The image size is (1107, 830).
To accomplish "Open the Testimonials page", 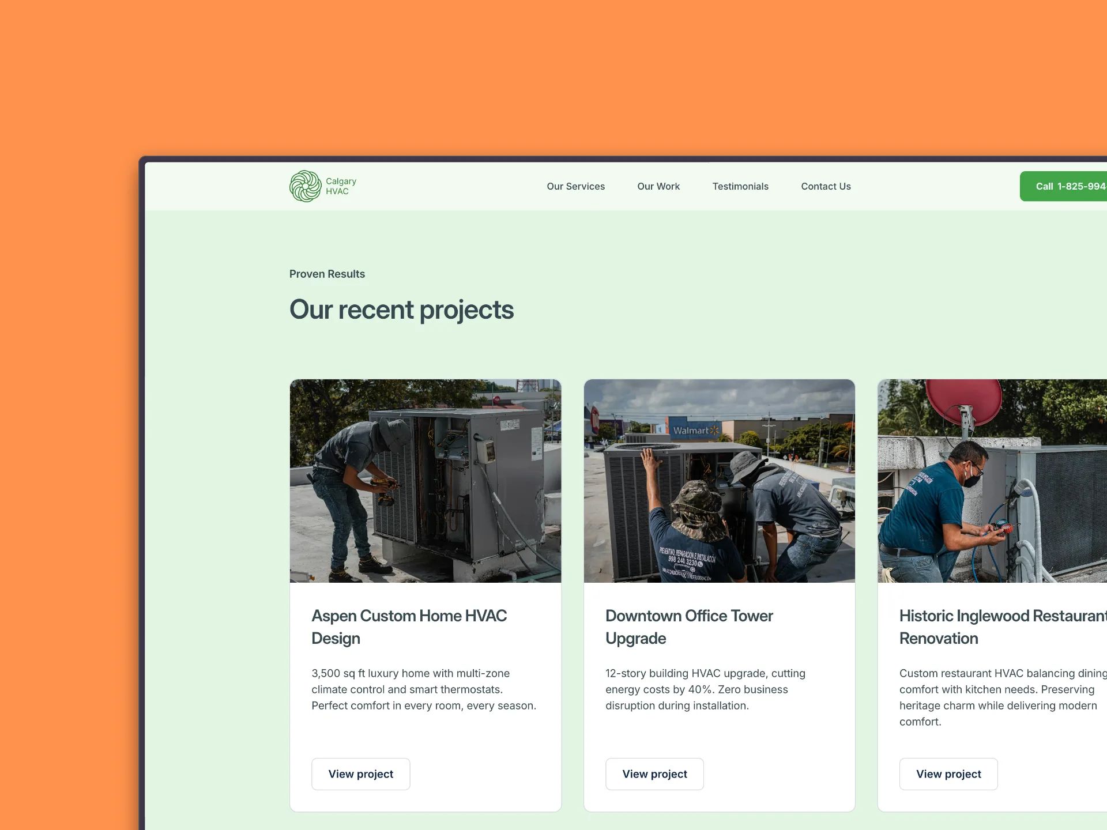I will coord(740,186).
